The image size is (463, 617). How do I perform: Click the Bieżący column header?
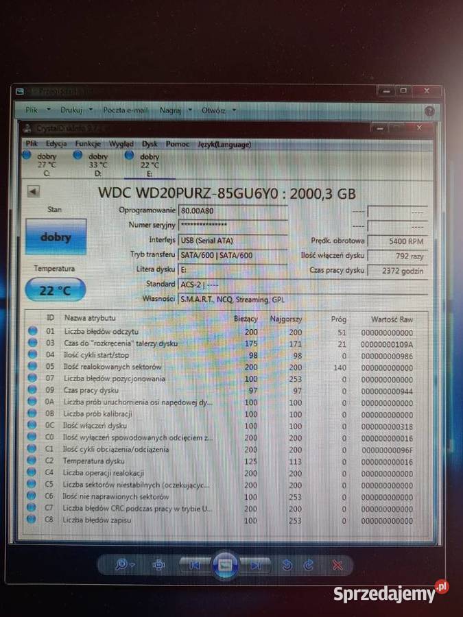coord(246,318)
